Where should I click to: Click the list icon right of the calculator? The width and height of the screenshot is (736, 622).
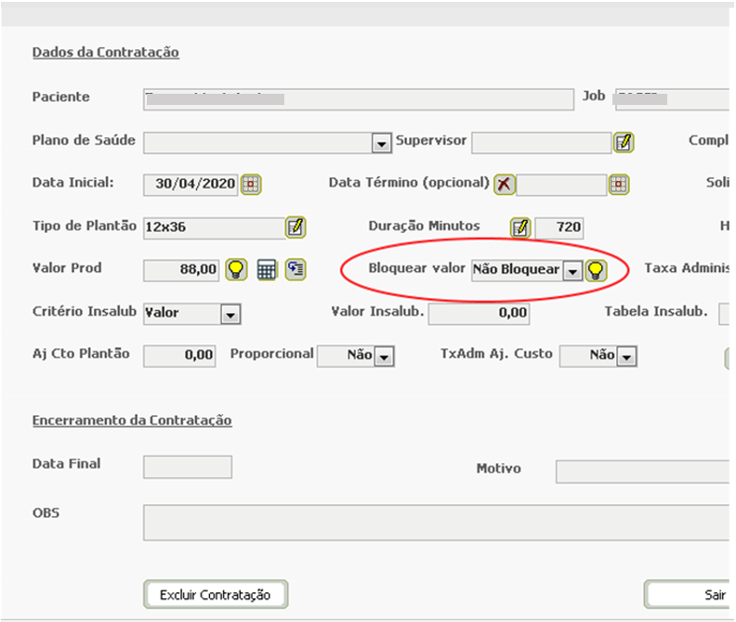pyautogui.click(x=296, y=270)
